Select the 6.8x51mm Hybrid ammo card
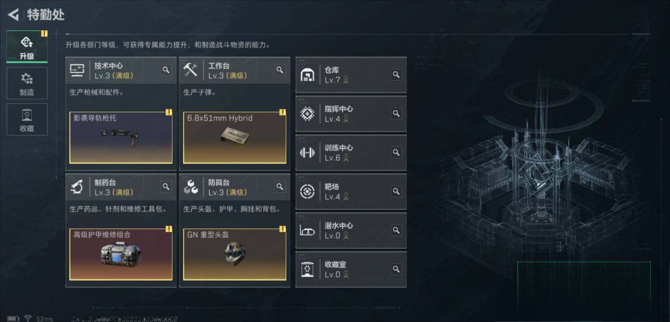Viewport: 670px width, 322px height. pos(234,138)
